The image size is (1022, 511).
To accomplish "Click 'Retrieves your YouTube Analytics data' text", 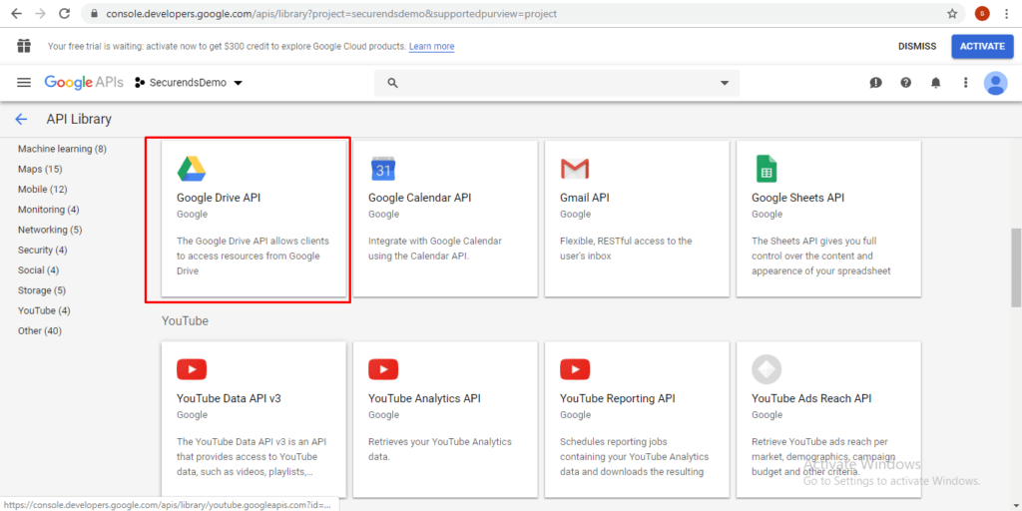I will point(440,449).
